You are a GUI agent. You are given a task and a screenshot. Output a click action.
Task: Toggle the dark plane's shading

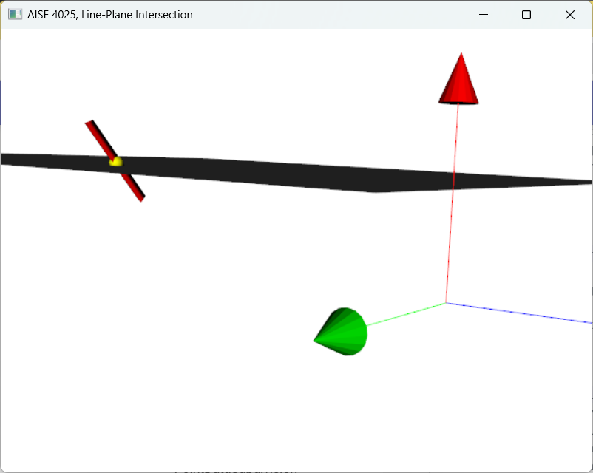tap(296, 170)
